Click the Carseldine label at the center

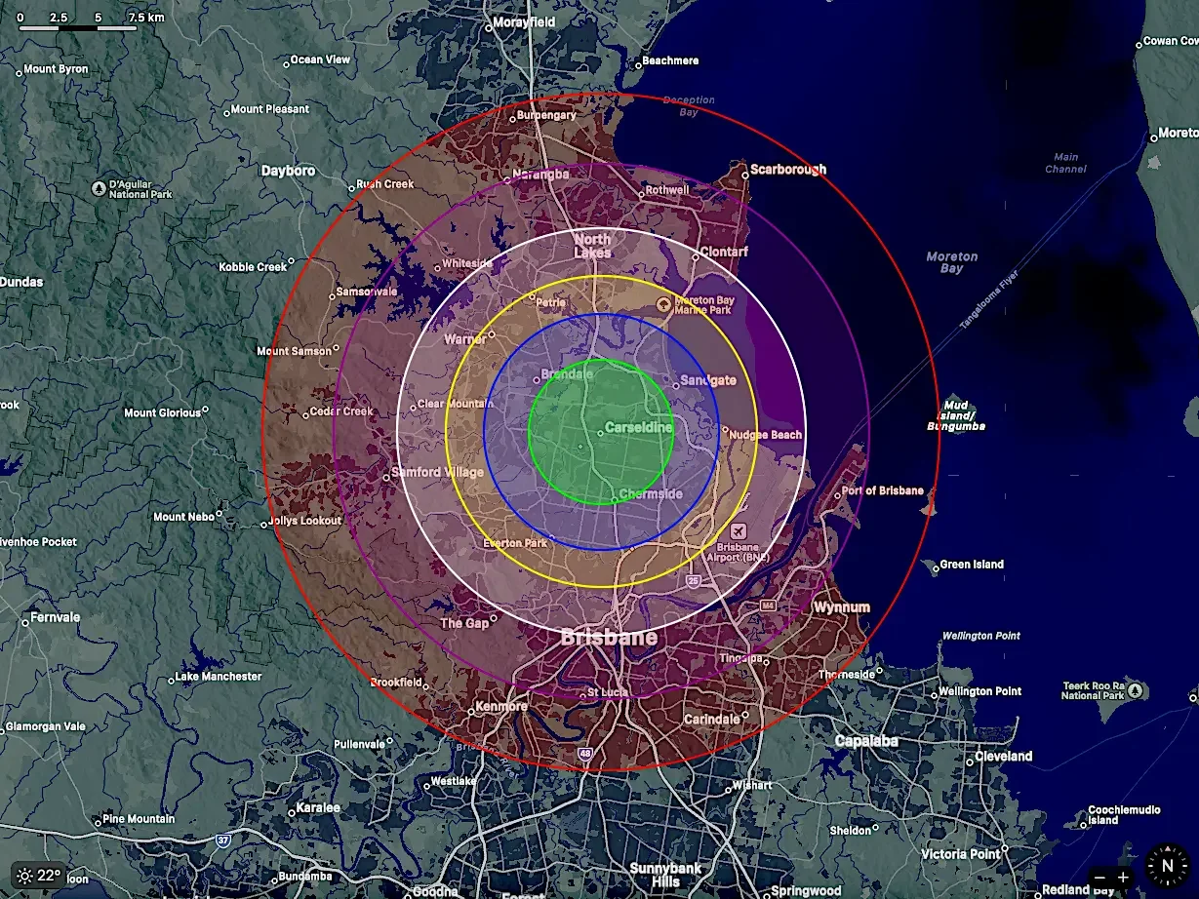coord(638,427)
